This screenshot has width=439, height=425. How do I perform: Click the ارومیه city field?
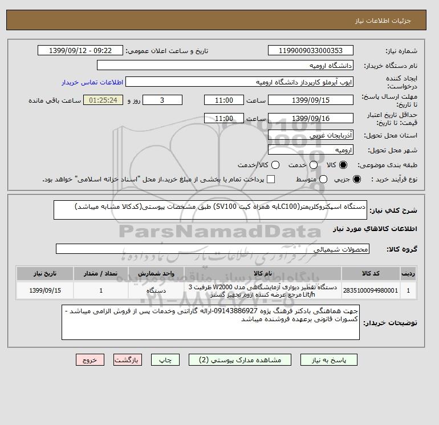tap(311, 150)
